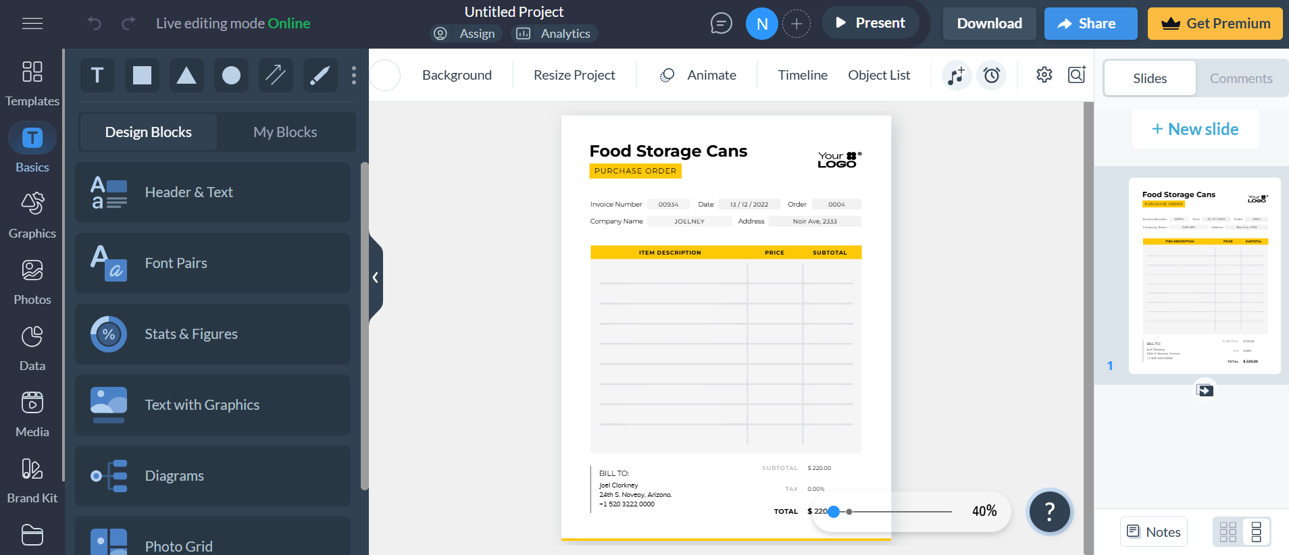Switch to list slide view

click(1257, 532)
